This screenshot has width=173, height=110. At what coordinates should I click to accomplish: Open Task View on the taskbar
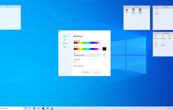[30, 108]
